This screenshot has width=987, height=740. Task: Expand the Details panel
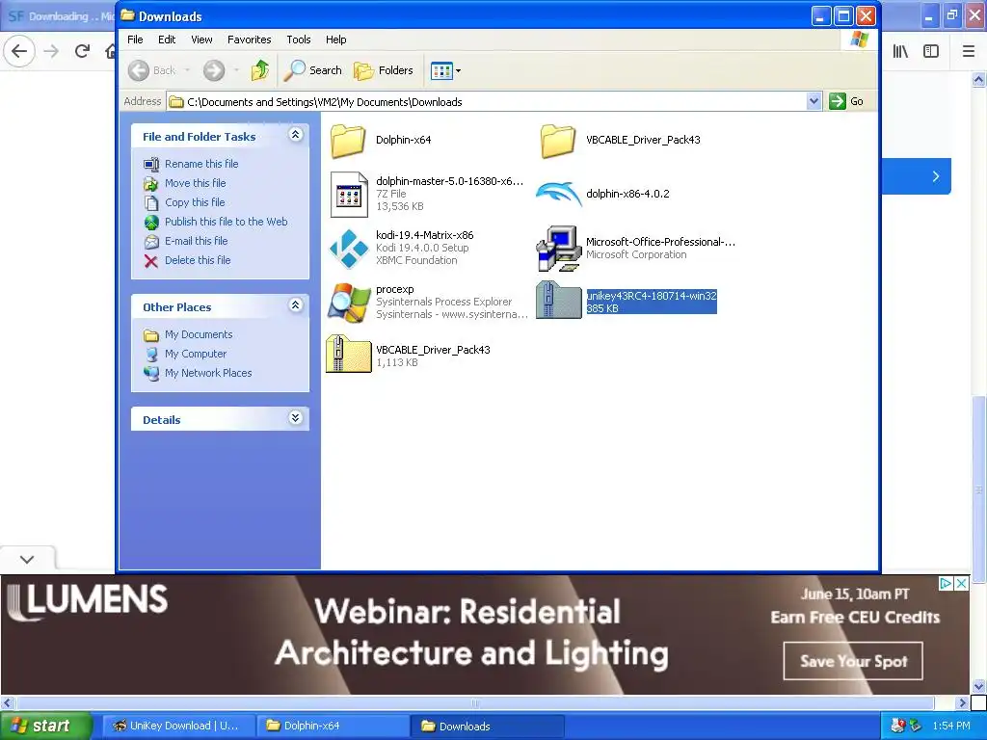(x=295, y=418)
